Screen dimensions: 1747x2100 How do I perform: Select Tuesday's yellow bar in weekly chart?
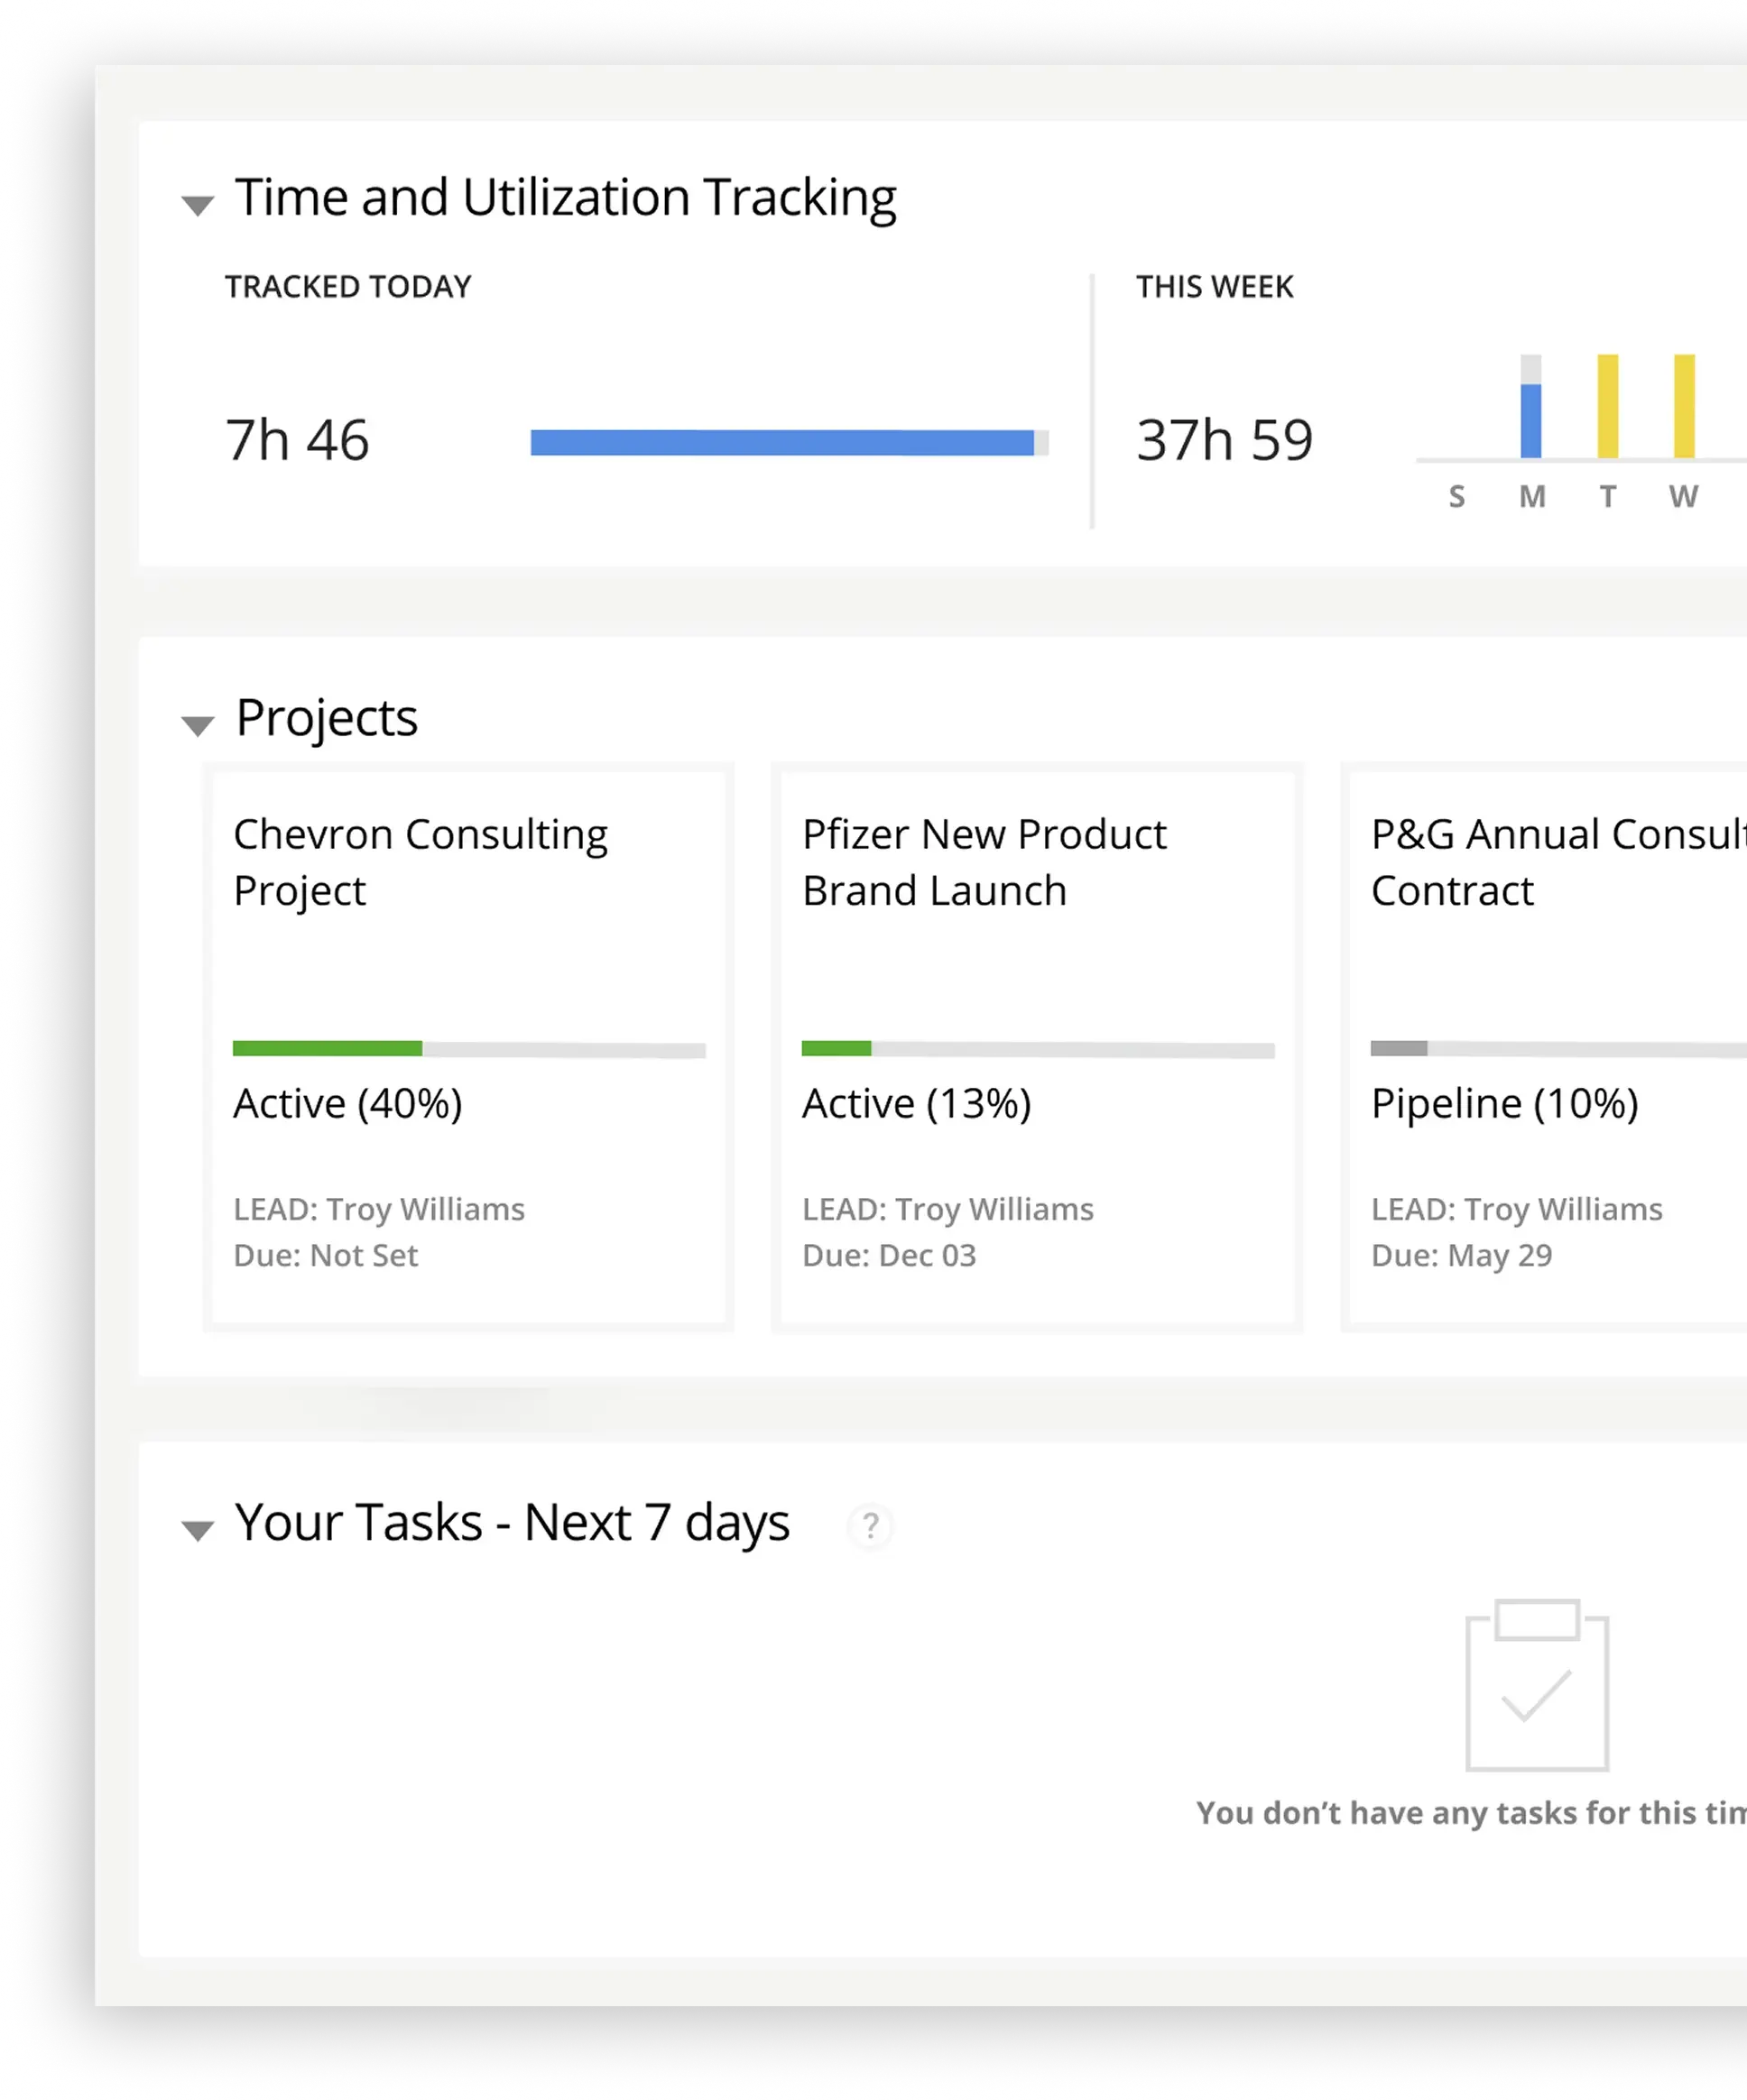1608,405
